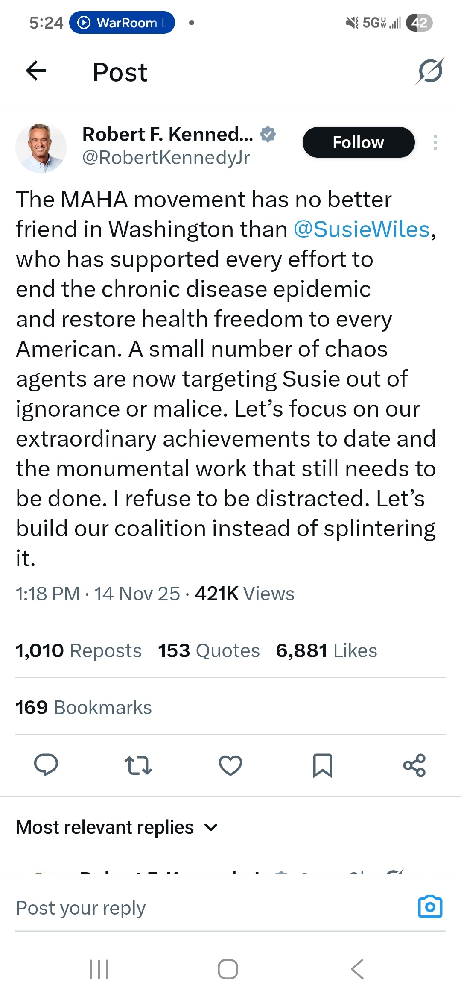Bookmark the post with bookmark icon
The width and height of the screenshot is (461, 1000).
click(322, 765)
